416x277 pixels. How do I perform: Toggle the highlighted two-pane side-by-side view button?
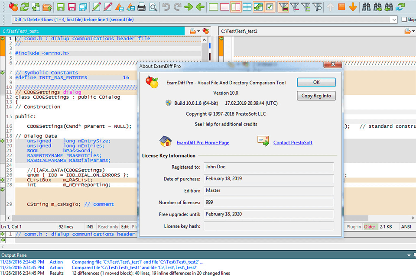pyautogui.click(x=236, y=7)
